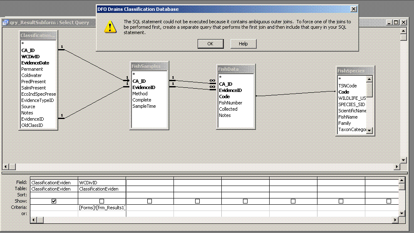Select Family field in FishSpecies table
Screen dimensions: 414x233
pos(345,124)
